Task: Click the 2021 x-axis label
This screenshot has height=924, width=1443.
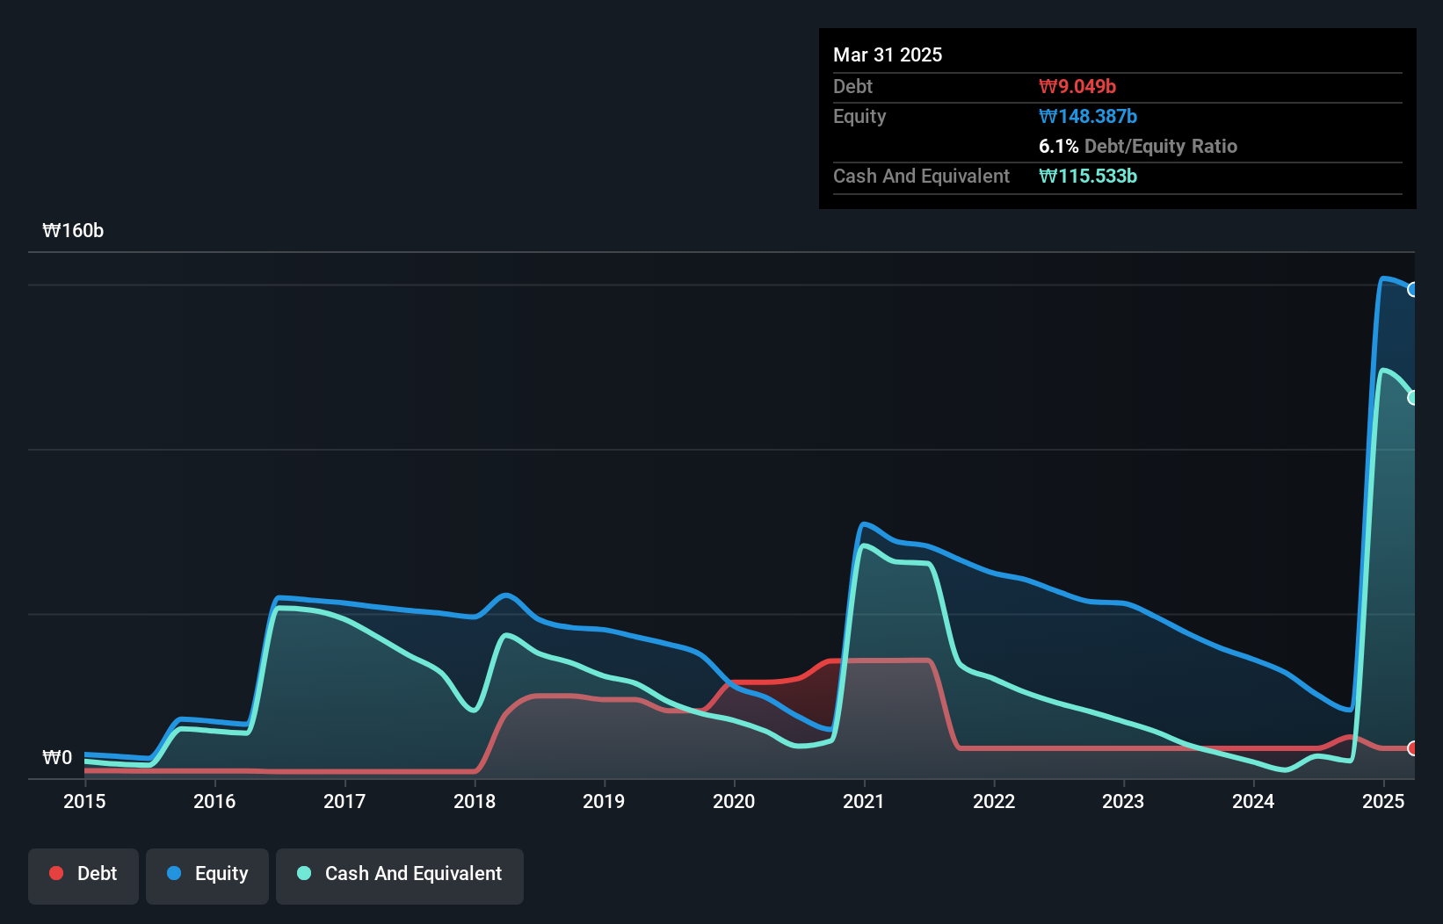Action: (864, 801)
